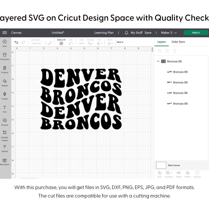Click the Delete trash icon in Layers
This screenshot has height=209, width=209.
click(x=175, y=51)
